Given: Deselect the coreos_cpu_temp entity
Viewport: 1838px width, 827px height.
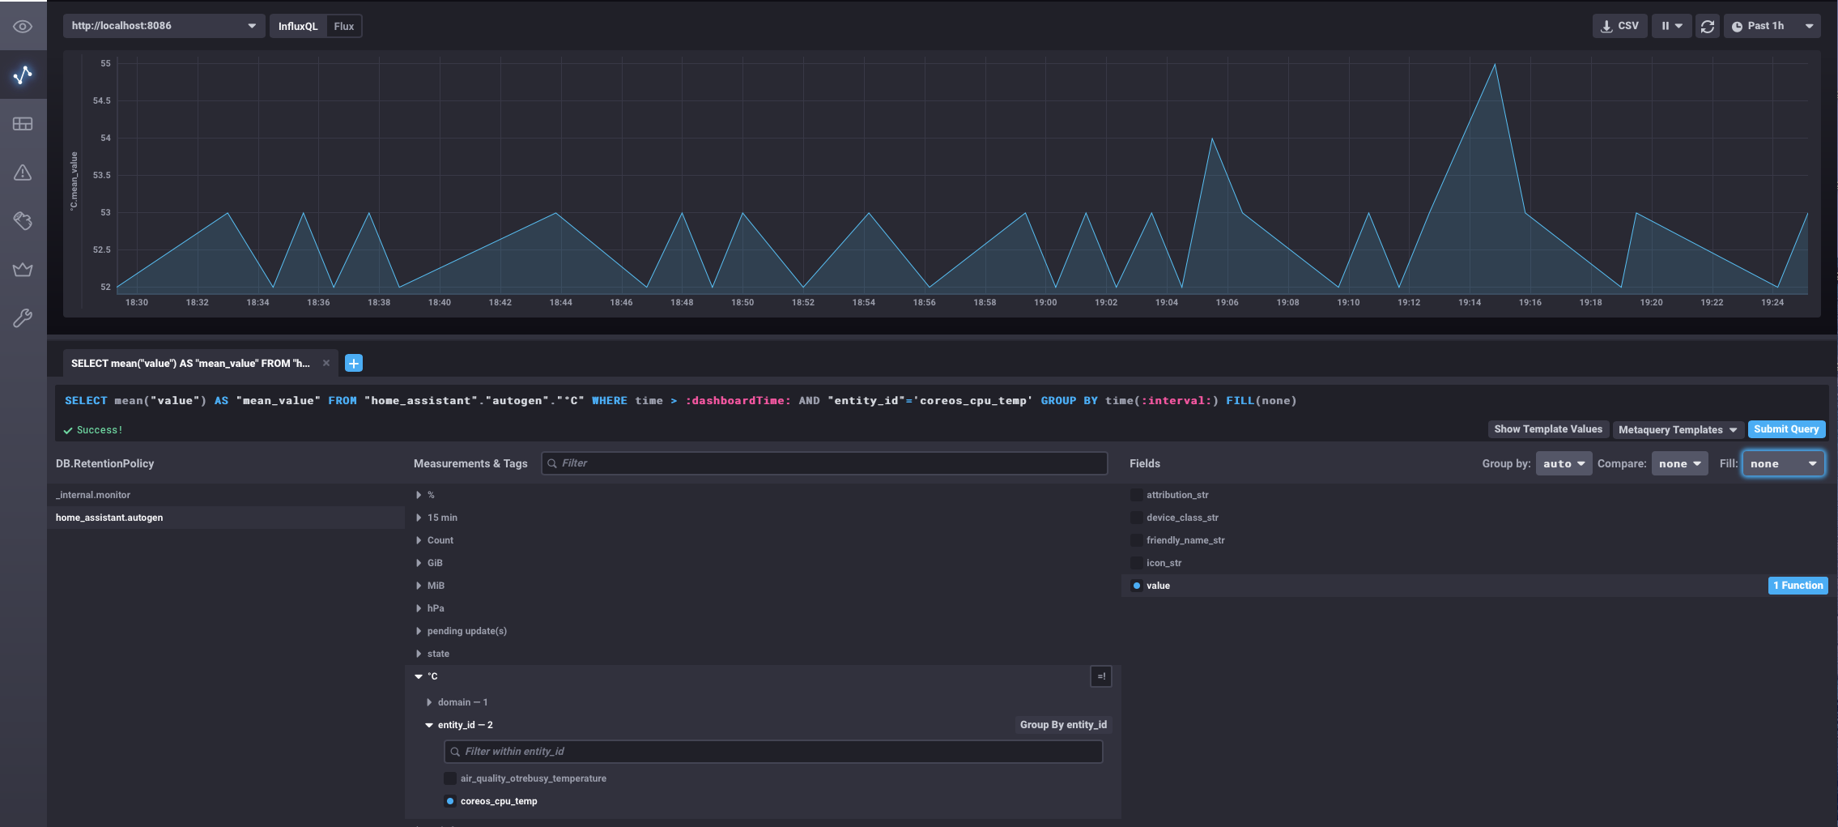Looking at the screenshot, I should click(450, 800).
